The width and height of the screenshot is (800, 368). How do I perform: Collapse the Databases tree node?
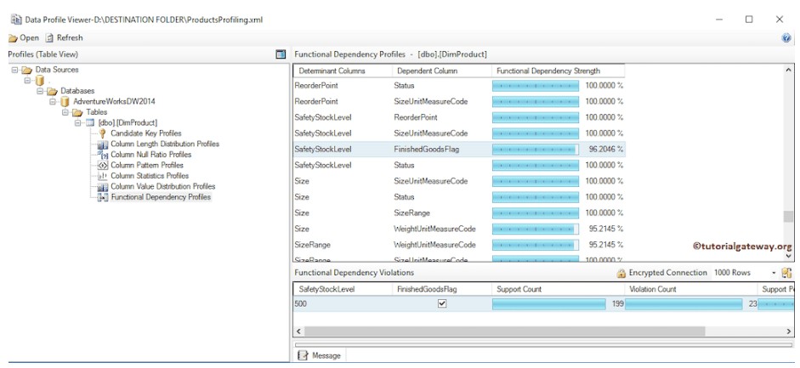[x=40, y=91]
